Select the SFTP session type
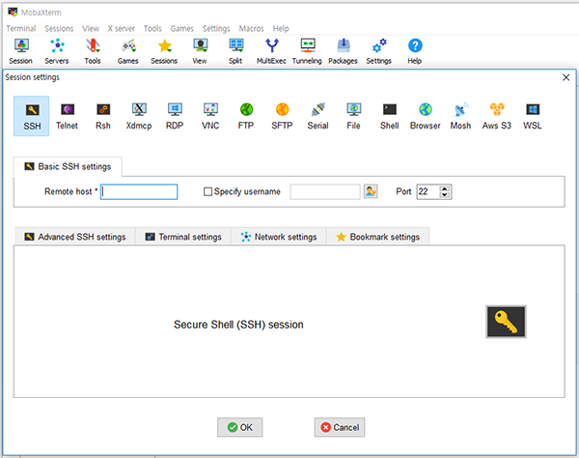 (x=282, y=116)
